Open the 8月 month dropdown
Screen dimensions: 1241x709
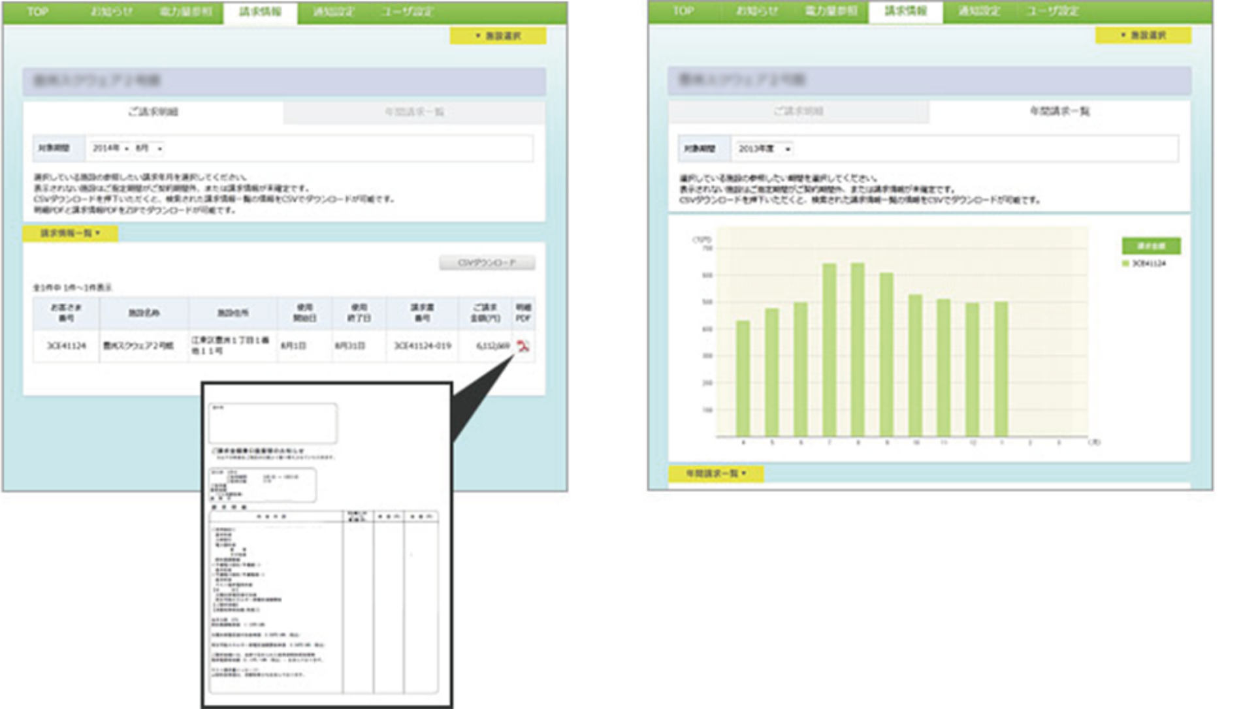[149, 149]
